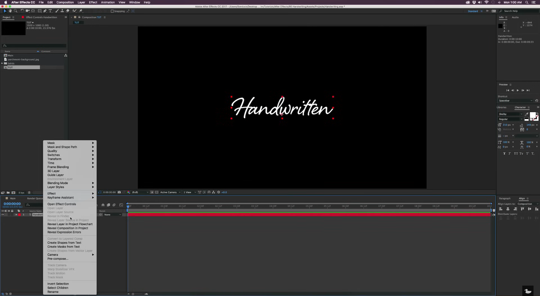Image resolution: width=540 pixels, height=296 pixels.
Task: Select the Pen tool
Action: coord(45,11)
